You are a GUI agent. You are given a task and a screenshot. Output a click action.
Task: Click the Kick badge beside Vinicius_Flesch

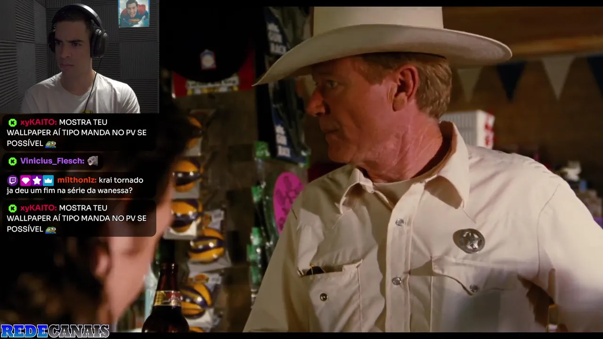click(13, 161)
